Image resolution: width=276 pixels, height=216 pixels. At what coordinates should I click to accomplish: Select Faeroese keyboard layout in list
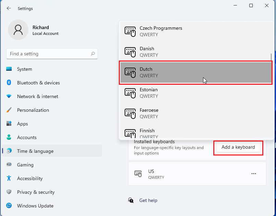pos(195,113)
